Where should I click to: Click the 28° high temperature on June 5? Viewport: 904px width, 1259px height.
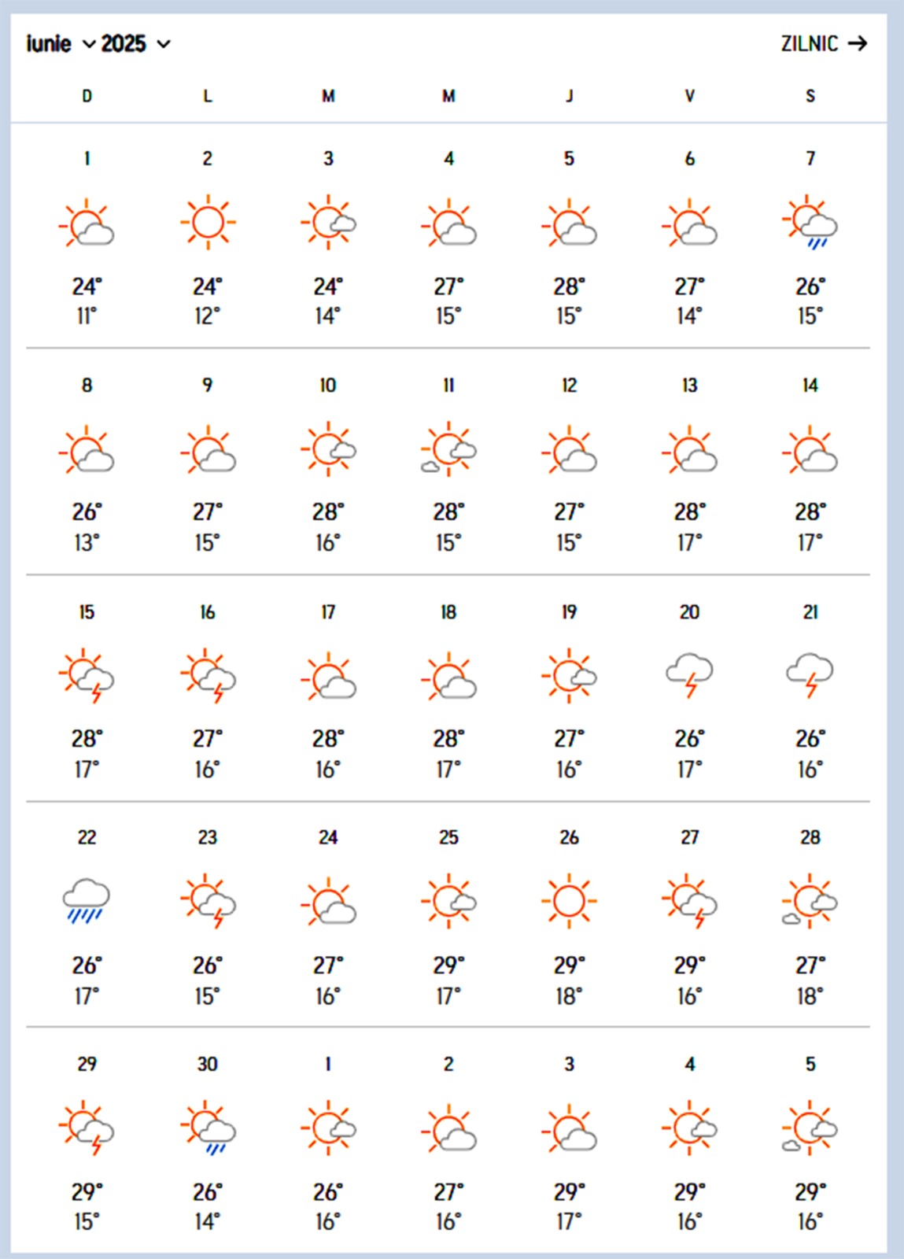point(569,286)
